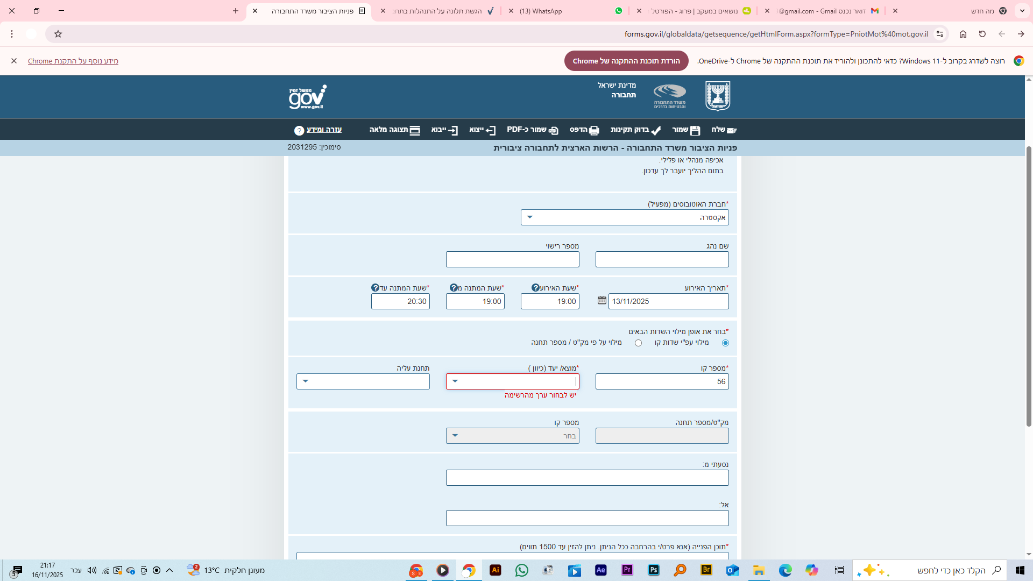Open the מוצא/יעד (כיוון) dropdown
Viewport: 1033px width, 581px height.
tap(455, 381)
